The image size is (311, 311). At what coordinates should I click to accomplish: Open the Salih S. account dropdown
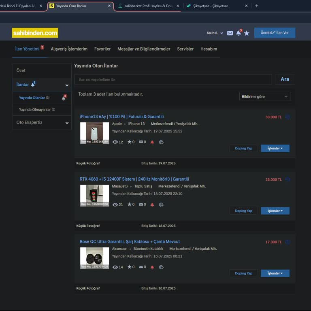(x=215, y=33)
